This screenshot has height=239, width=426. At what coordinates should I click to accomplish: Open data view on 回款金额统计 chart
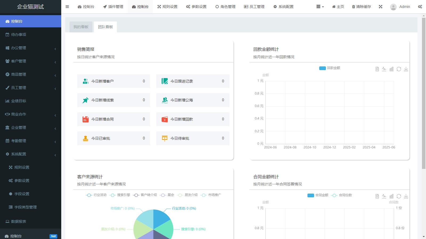coord(377,69)
